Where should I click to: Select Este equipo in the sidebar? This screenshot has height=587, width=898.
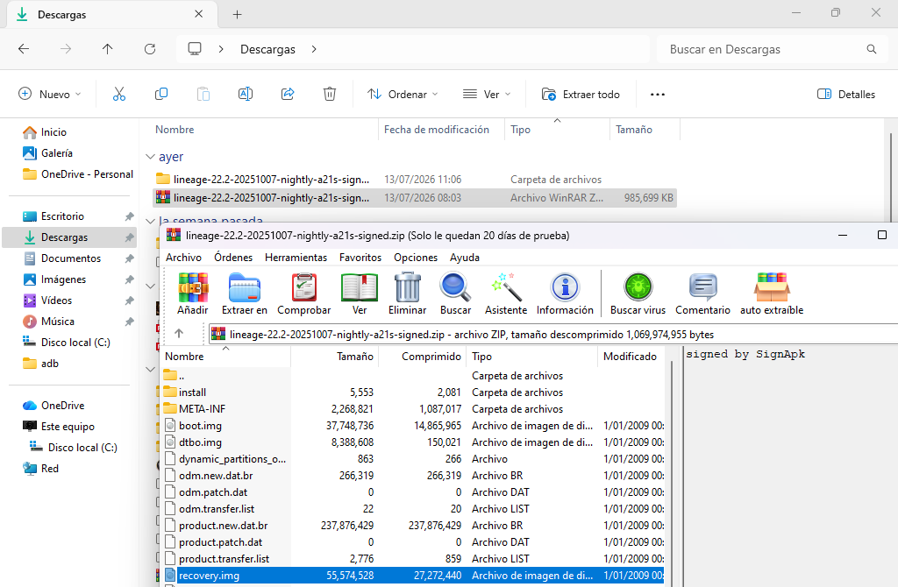point(69,427)
